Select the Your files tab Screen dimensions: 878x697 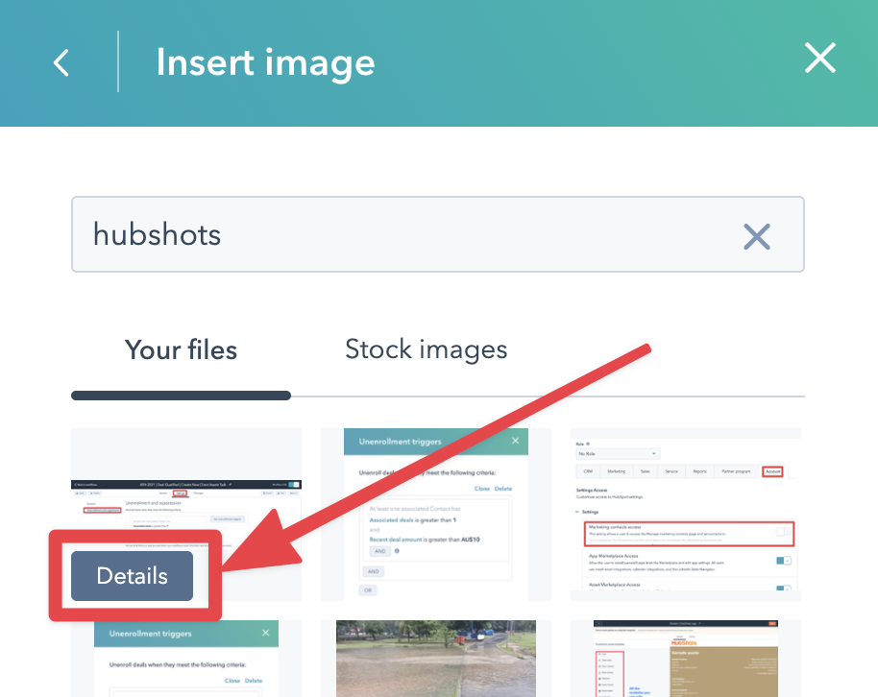click(181, 349)
